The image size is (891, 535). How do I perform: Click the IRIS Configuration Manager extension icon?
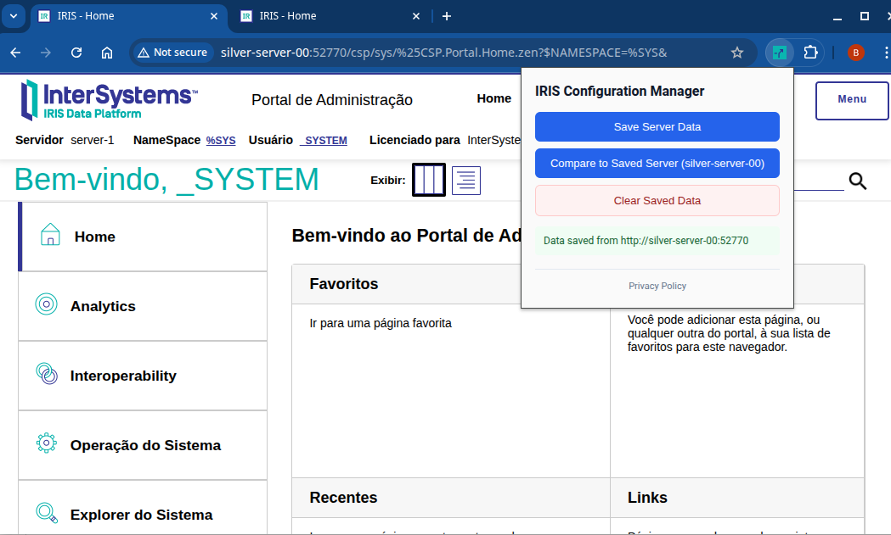click(x=780, y=53)
